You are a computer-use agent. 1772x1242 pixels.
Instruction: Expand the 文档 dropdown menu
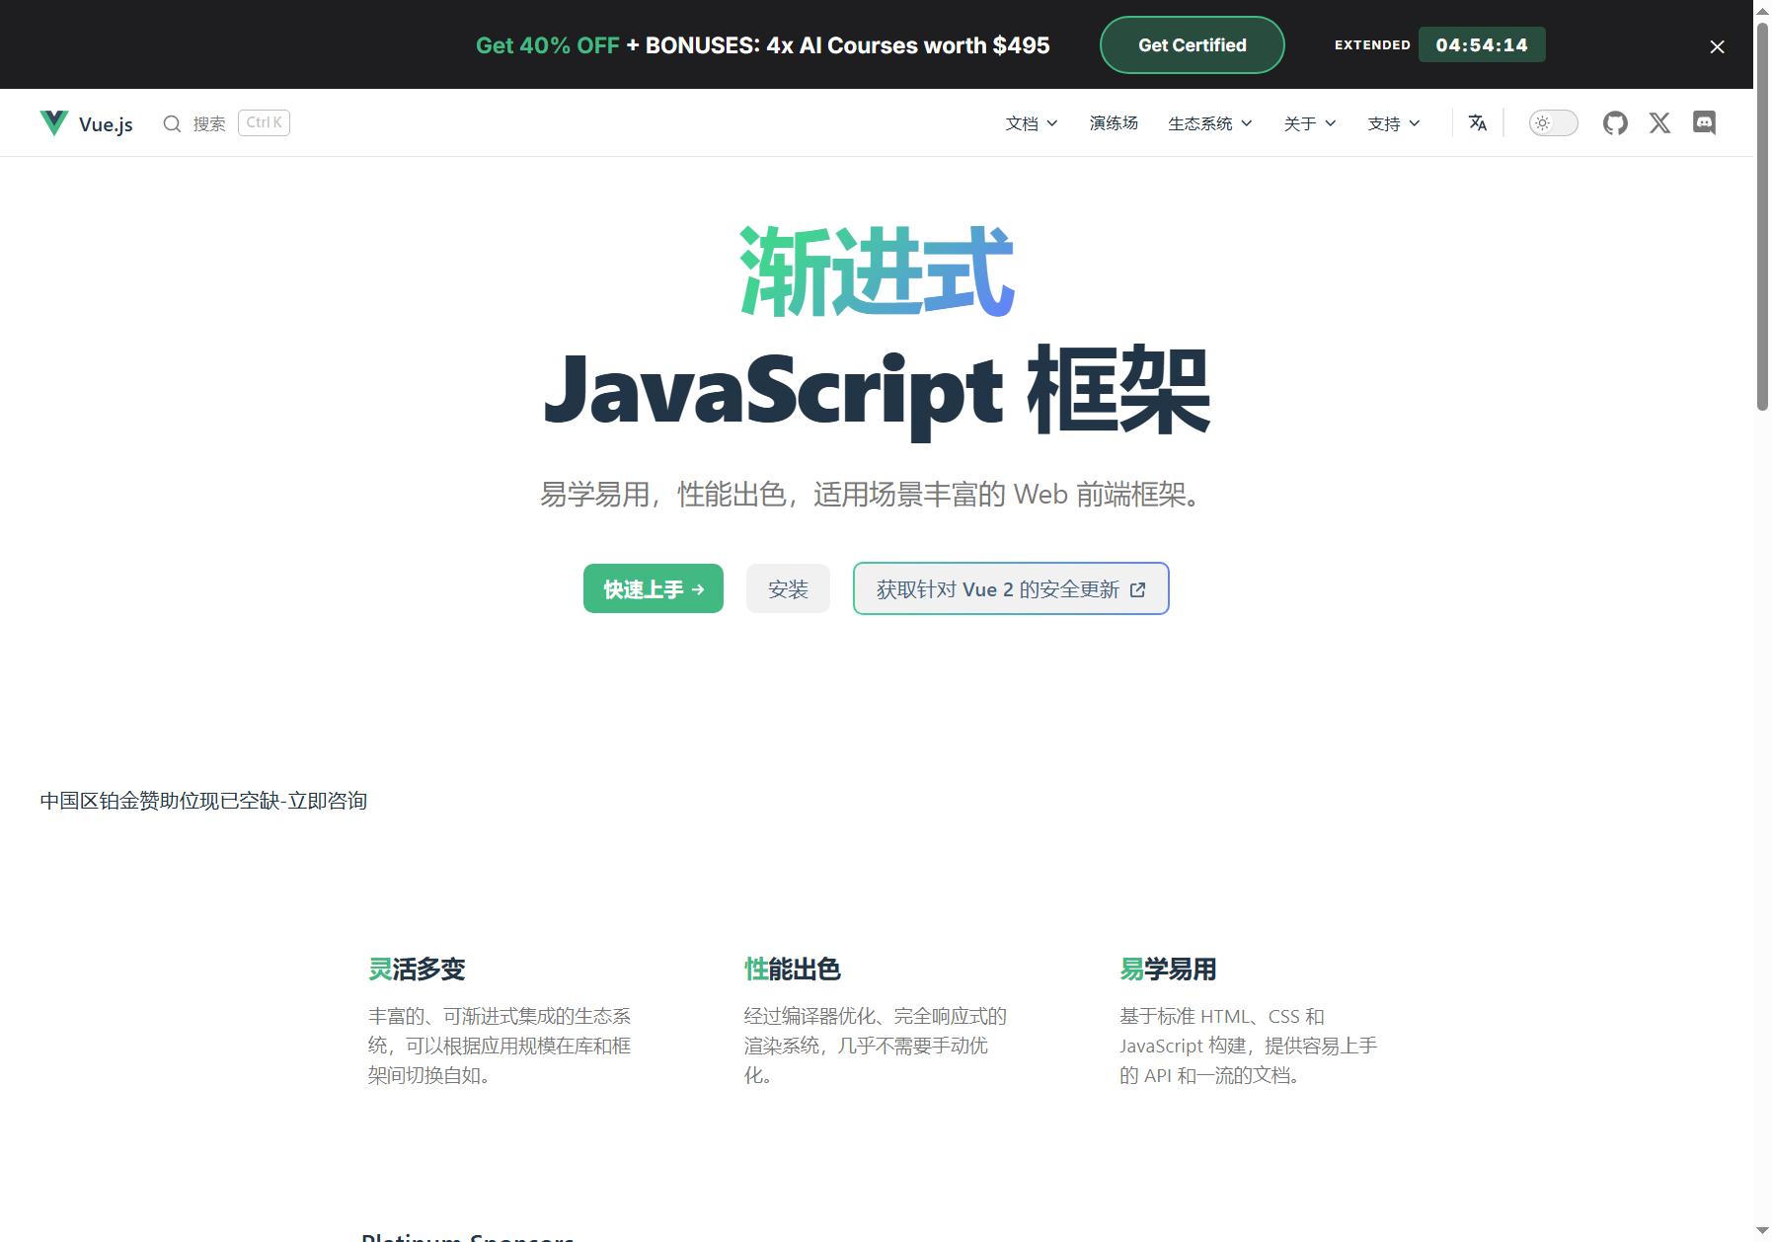1031,123
